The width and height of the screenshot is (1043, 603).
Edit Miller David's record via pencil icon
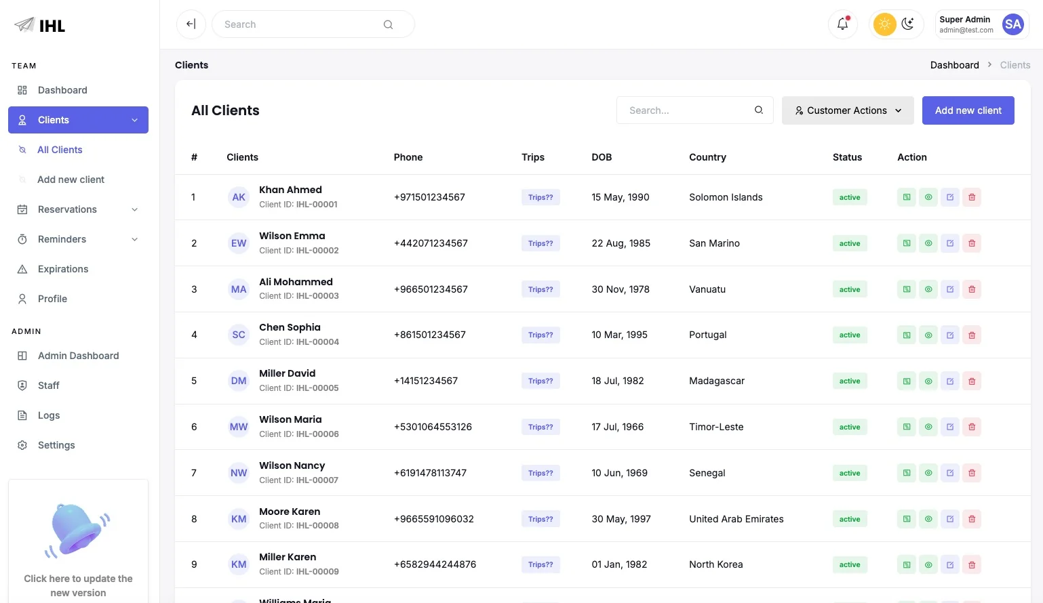click(x=950, y=381)
